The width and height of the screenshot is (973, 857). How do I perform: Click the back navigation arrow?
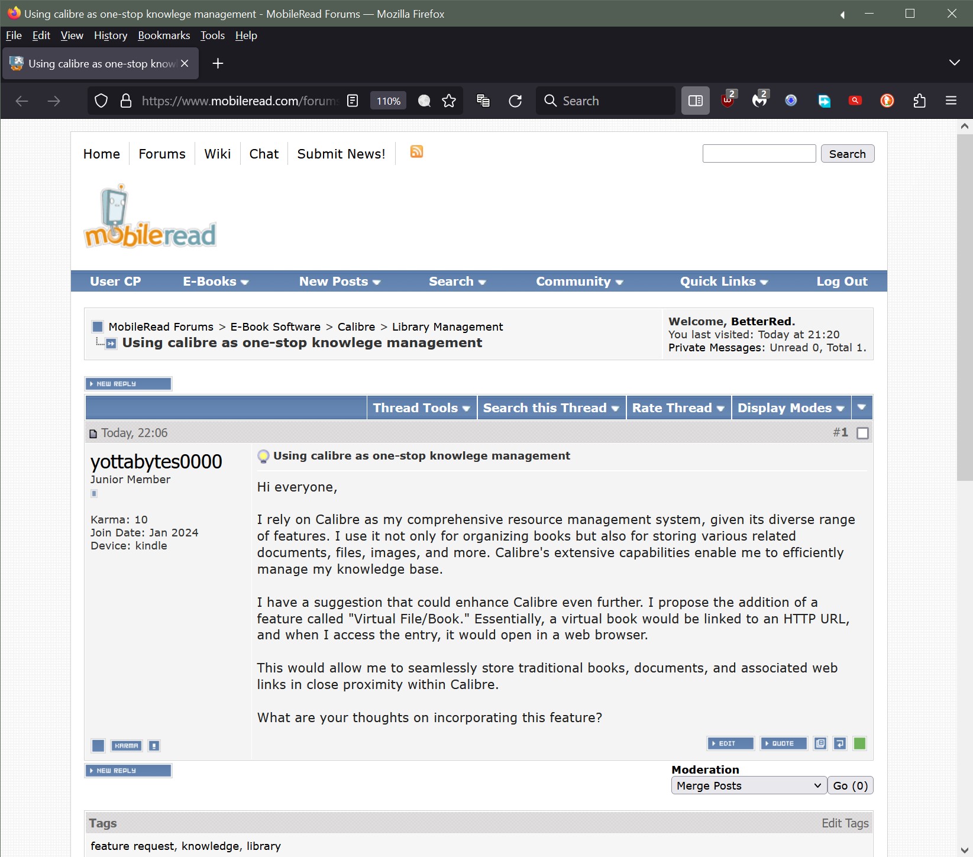[22, 101]
